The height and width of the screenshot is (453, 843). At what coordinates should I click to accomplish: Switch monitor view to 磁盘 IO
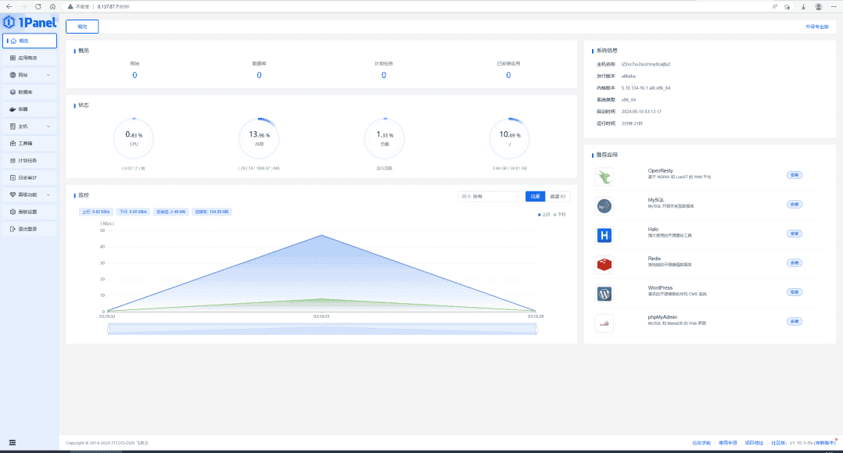click(558, 196)
